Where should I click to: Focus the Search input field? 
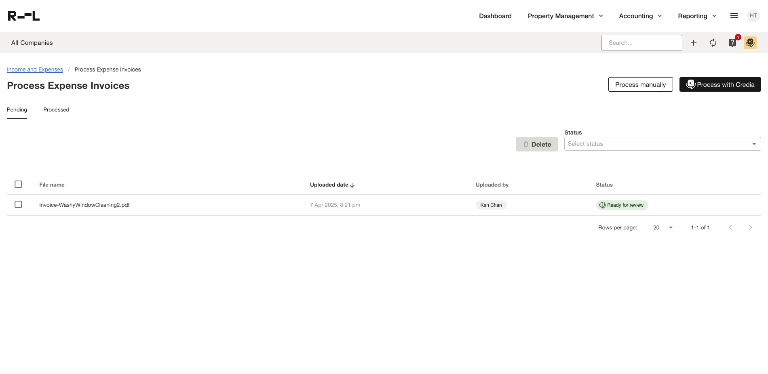[642, 43]
